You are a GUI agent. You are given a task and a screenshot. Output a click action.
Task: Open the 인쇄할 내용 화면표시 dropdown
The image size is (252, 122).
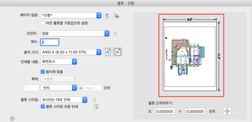click(59, 61)
